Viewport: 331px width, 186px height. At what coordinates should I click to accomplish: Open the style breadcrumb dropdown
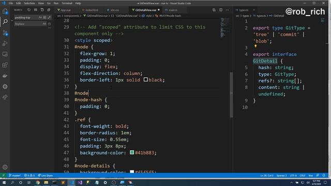click(148, 16)
